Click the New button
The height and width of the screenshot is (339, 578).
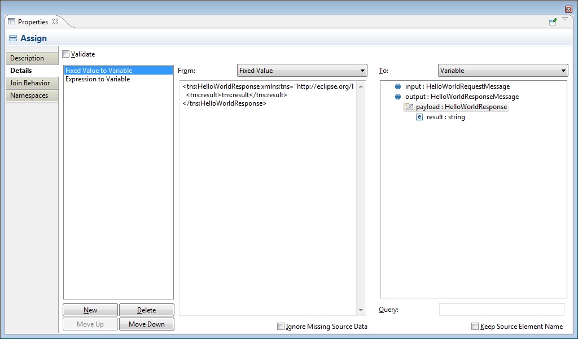(x=90, y=310)
